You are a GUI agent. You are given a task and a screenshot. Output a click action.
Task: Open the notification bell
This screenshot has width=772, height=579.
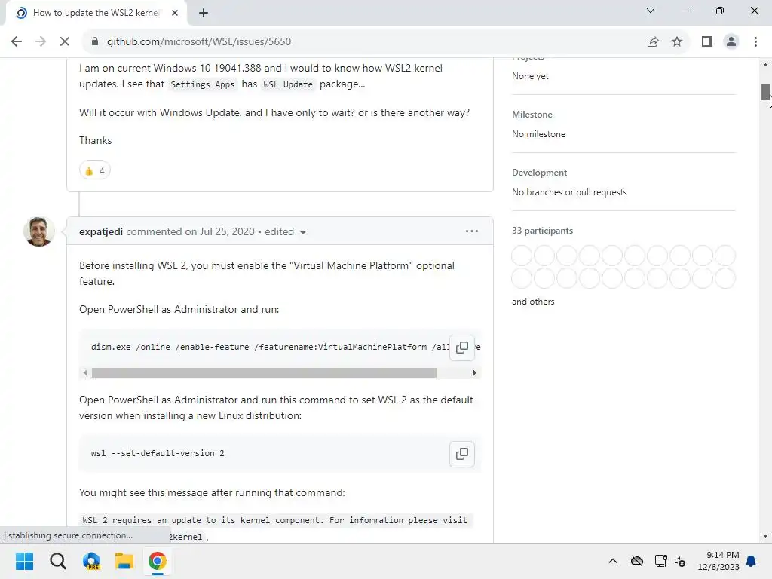pyautogui.click(x=752, y=561)
